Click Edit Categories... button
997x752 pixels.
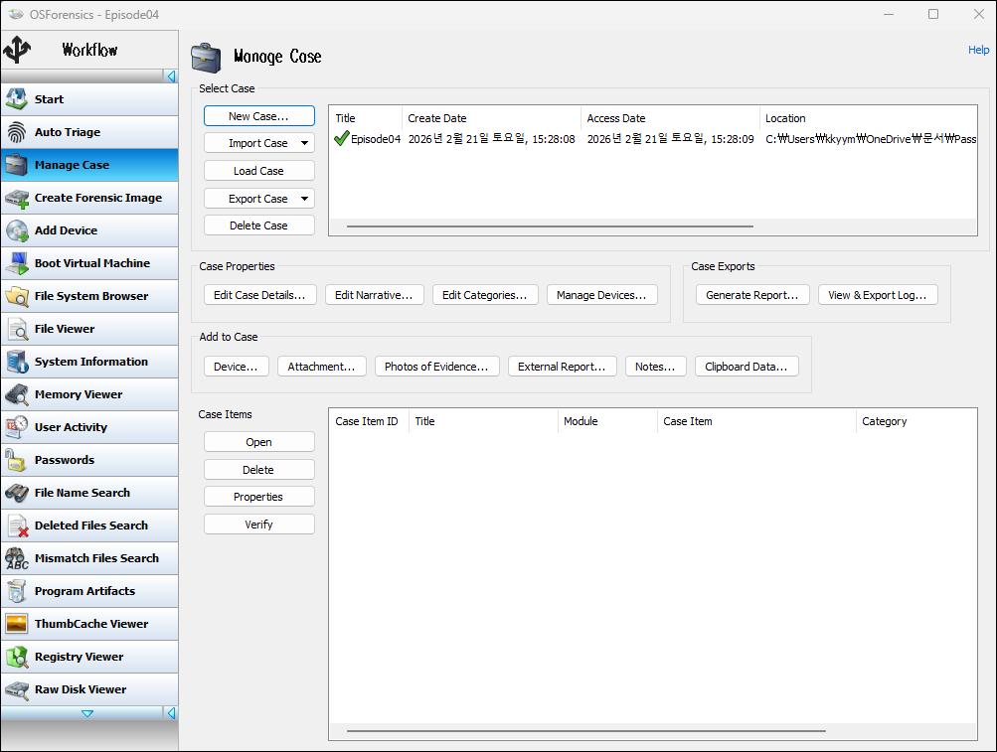pyautogui.click(x=484, y=295)
